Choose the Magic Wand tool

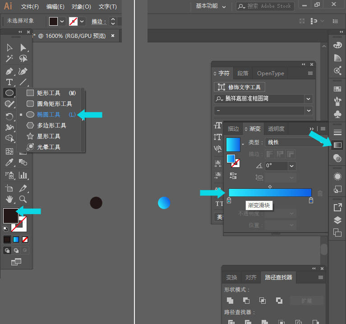click(9, 59)
